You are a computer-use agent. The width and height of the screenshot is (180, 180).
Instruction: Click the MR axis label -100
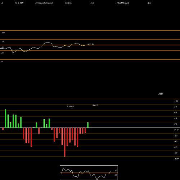pos(176,159)
